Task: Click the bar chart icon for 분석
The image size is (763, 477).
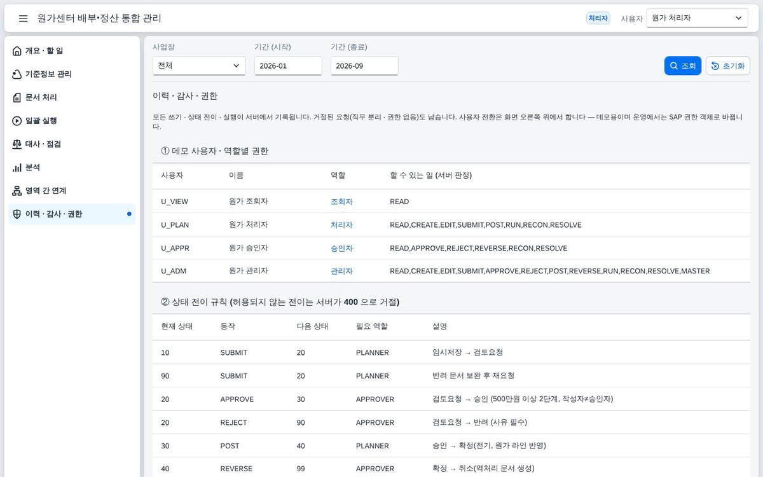Action: pos(17,167)
